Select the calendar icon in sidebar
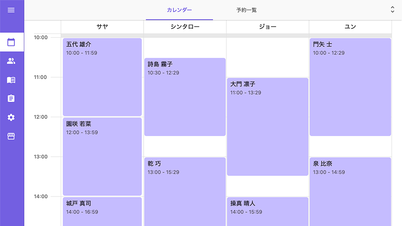 coord(11,42)
